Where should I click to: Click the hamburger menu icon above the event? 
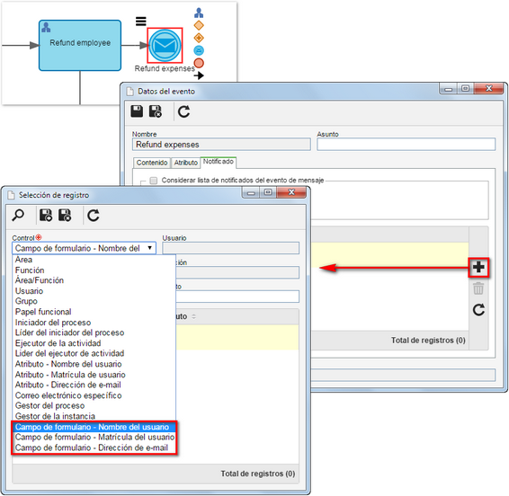point(140,22)
